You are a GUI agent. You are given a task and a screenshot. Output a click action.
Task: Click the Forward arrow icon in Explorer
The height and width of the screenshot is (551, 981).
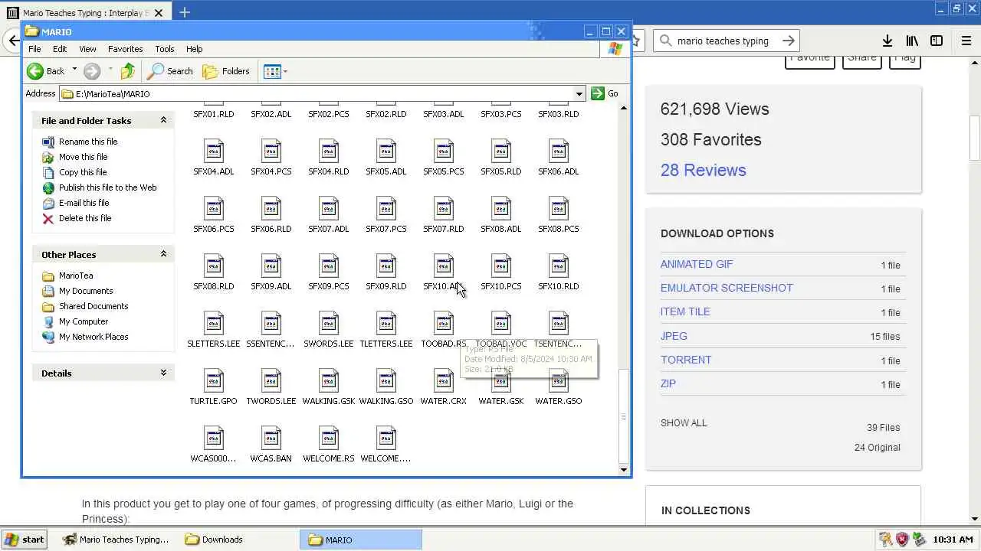click(x=92, y=71)
